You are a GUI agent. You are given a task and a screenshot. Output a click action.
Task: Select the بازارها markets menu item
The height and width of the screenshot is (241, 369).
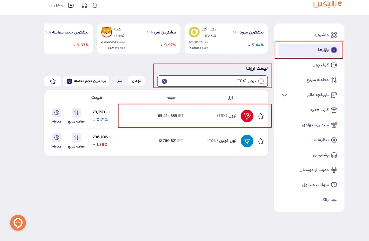click(309, 50)
